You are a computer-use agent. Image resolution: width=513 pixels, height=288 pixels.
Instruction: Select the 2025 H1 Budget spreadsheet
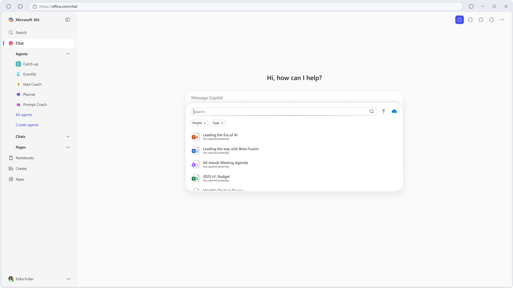pyautogui.click(x=294, y=178)
